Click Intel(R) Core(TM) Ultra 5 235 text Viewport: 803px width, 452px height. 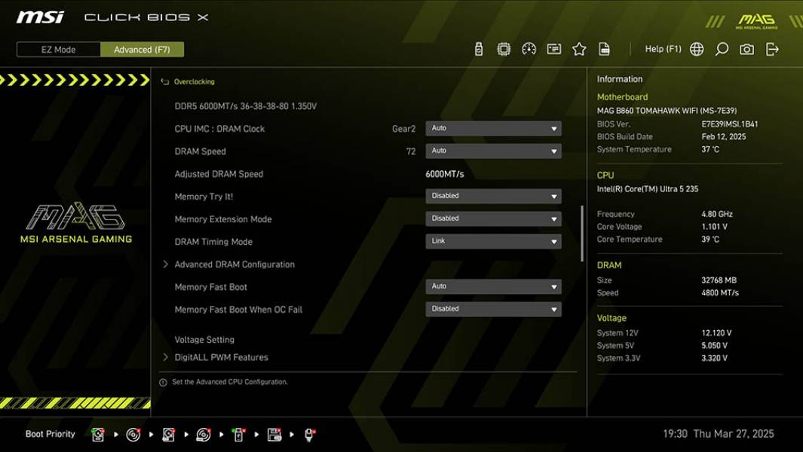[648, 189]
